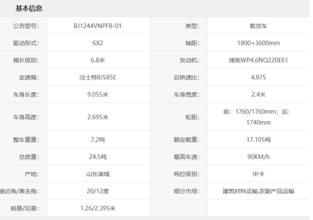This screenshot has width=313, height=220.
Task: Click the 6X2 drive type value
Action: pos(98,43)
